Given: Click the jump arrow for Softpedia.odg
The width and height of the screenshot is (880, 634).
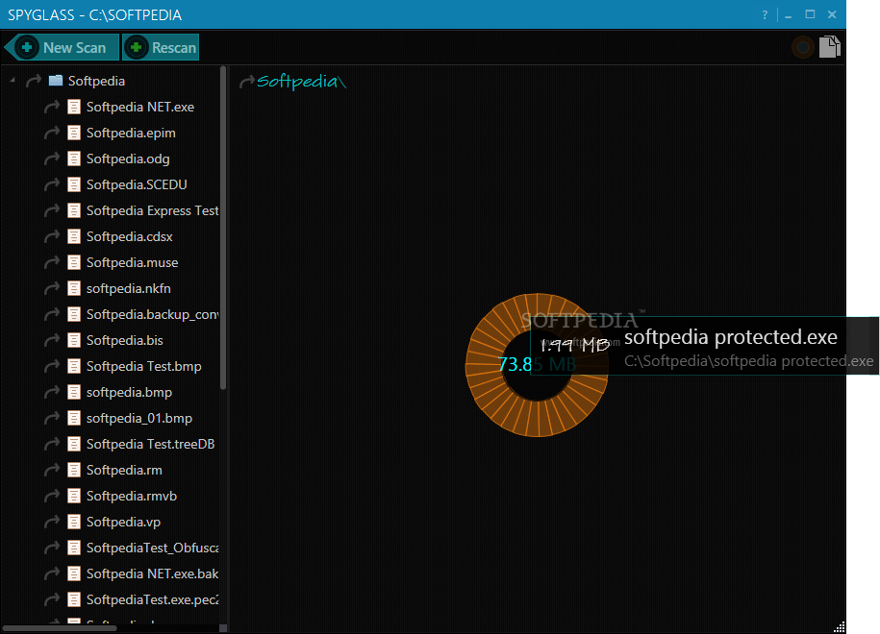Looking at the screenshot, I should 52,158.
